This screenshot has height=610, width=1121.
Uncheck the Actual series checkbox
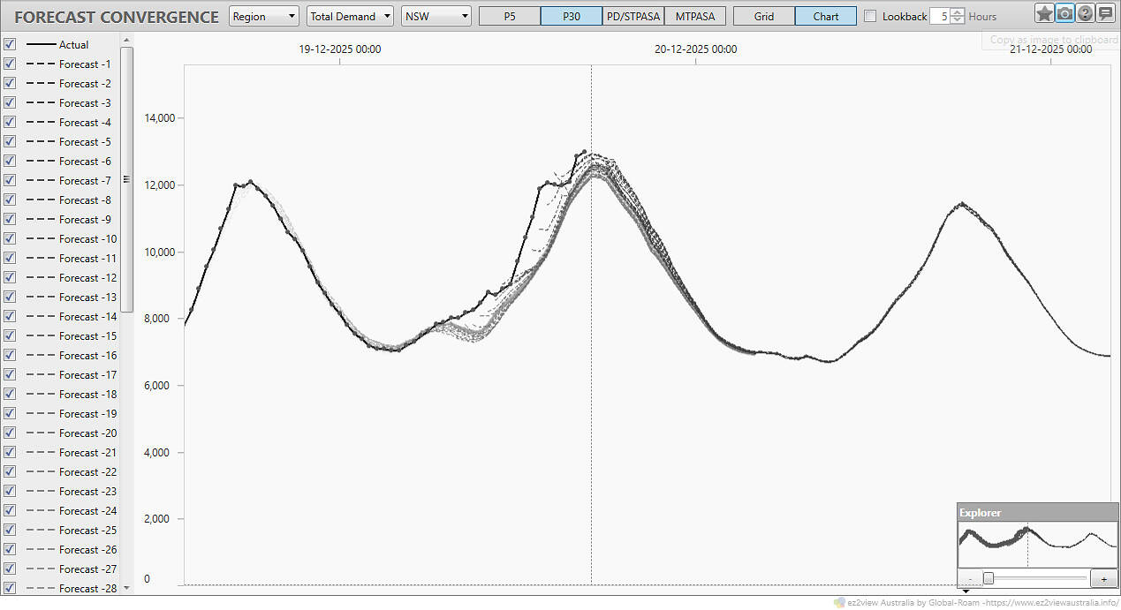(x=10, y=44)
